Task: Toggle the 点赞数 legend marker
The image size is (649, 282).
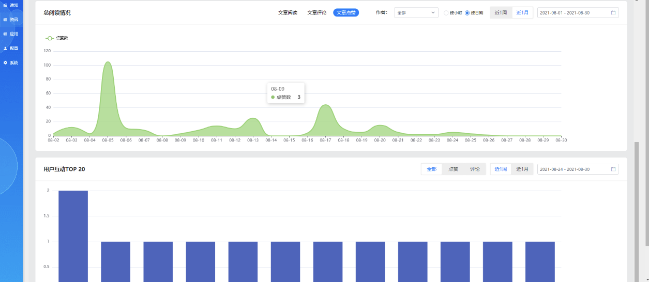Action: click(x=50, y=38)
